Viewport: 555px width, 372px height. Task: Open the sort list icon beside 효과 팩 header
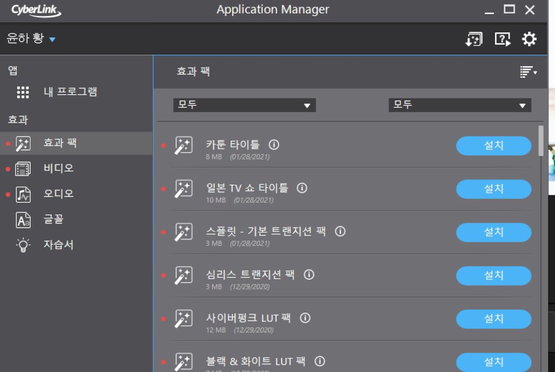[529, 72]
